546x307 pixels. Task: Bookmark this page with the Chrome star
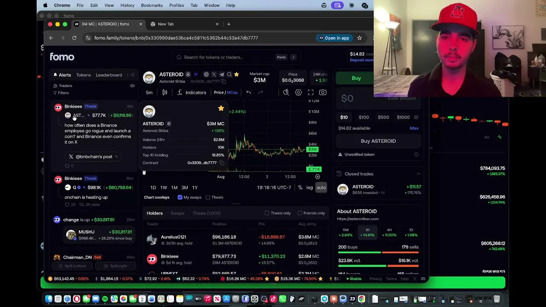pyautogui.click(x=360, y=38)
